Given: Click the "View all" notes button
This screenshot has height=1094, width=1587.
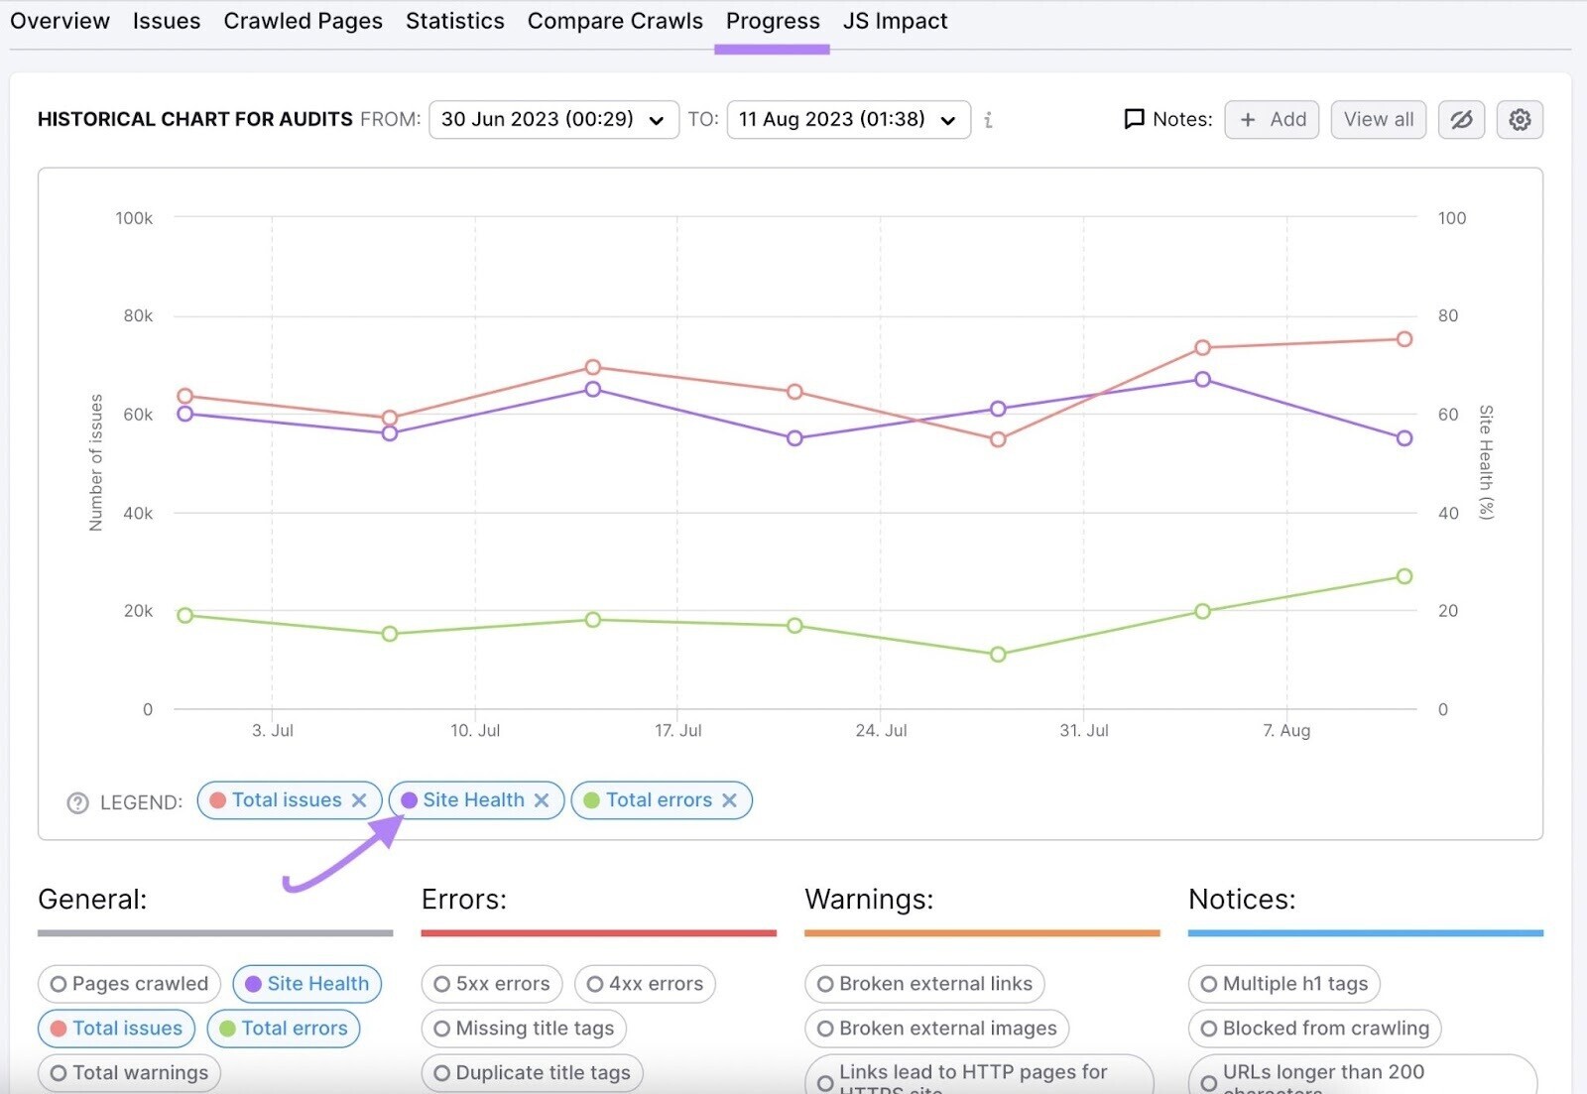Looking at the screenshot, I should (x=1378, y=119).
